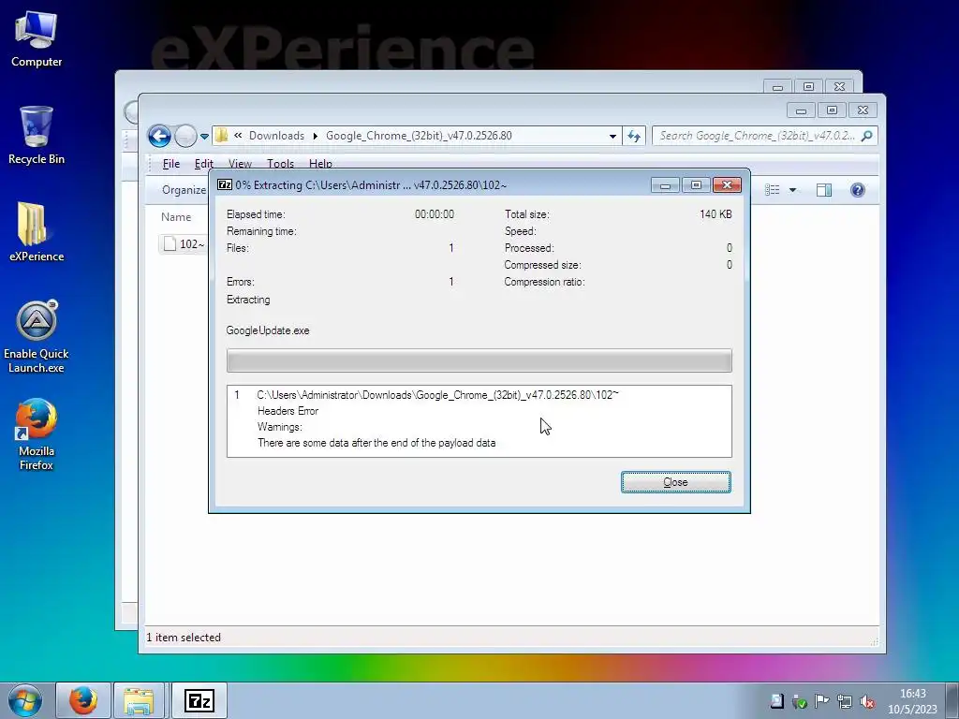Screen dimensions: 959x719
Task: Refresh the Explorer folder view
Action: click(x=634, y=137)
